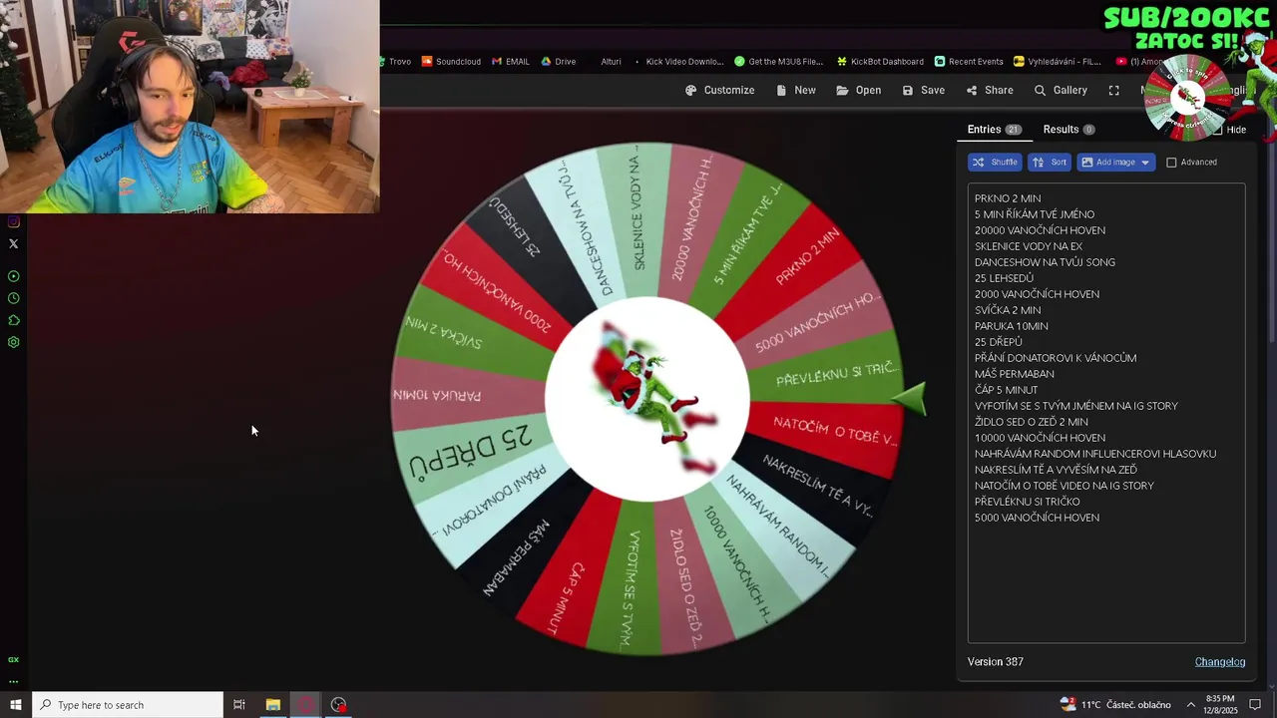Open the Soundcloud bookmark
Screen dimensions: 1277x718
point(451,62)
